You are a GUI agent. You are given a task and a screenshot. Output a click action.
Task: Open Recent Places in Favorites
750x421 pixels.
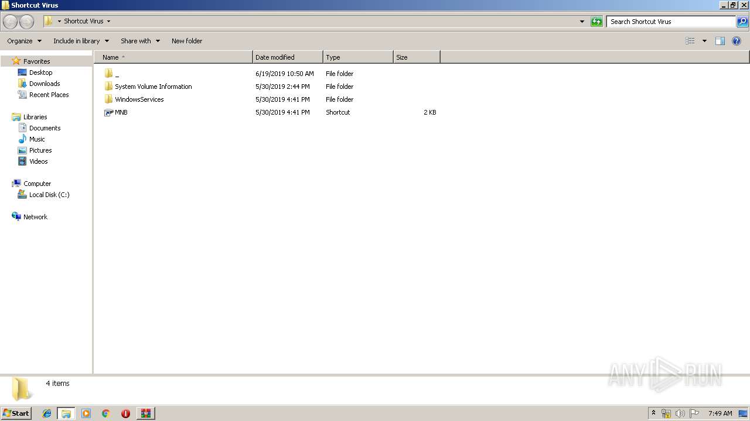49,95
